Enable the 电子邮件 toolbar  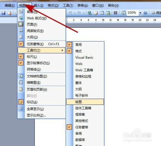(85, 95)
